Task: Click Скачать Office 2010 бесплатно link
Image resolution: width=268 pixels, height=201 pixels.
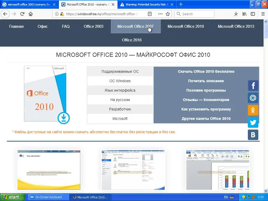Action: tap(206, 71)
